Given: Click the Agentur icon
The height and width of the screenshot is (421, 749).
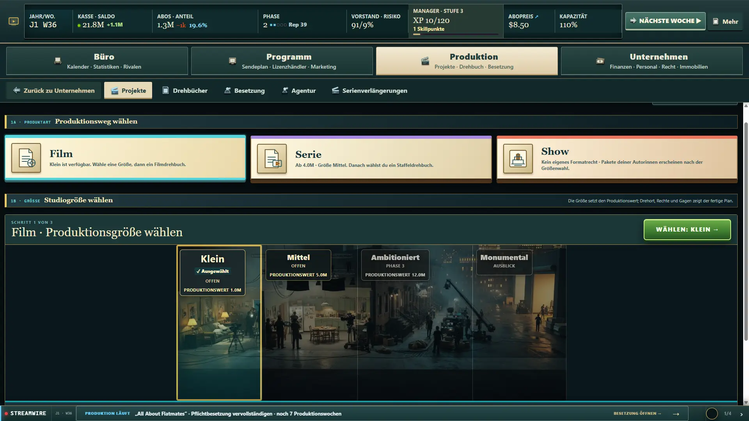Looking at the screenshot, I should 285,90.
